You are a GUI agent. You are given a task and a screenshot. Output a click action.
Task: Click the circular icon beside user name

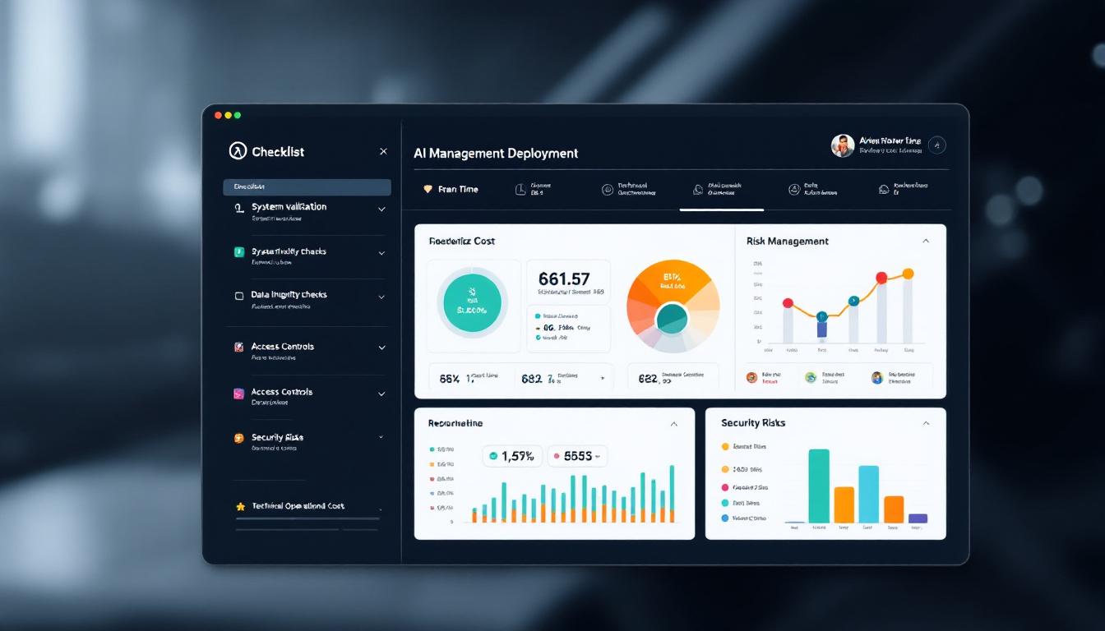point(936,145)
